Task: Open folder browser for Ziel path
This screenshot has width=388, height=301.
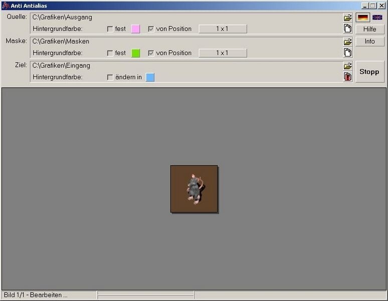Action: coord(348,66)
